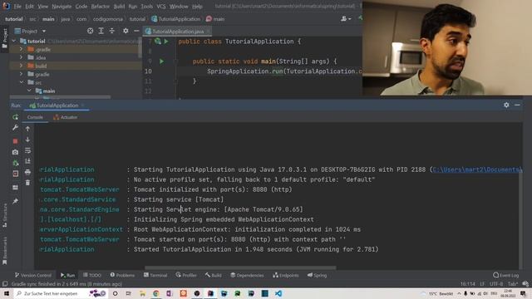This screenshot has width=532, height=299.
Task: Pin the run tab
Action: click(x=15, y=201)
